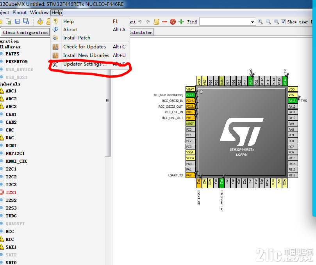This screenshot has width=316, height=265.
Task: Click the info icon beside About
Action: coord(55,30)
